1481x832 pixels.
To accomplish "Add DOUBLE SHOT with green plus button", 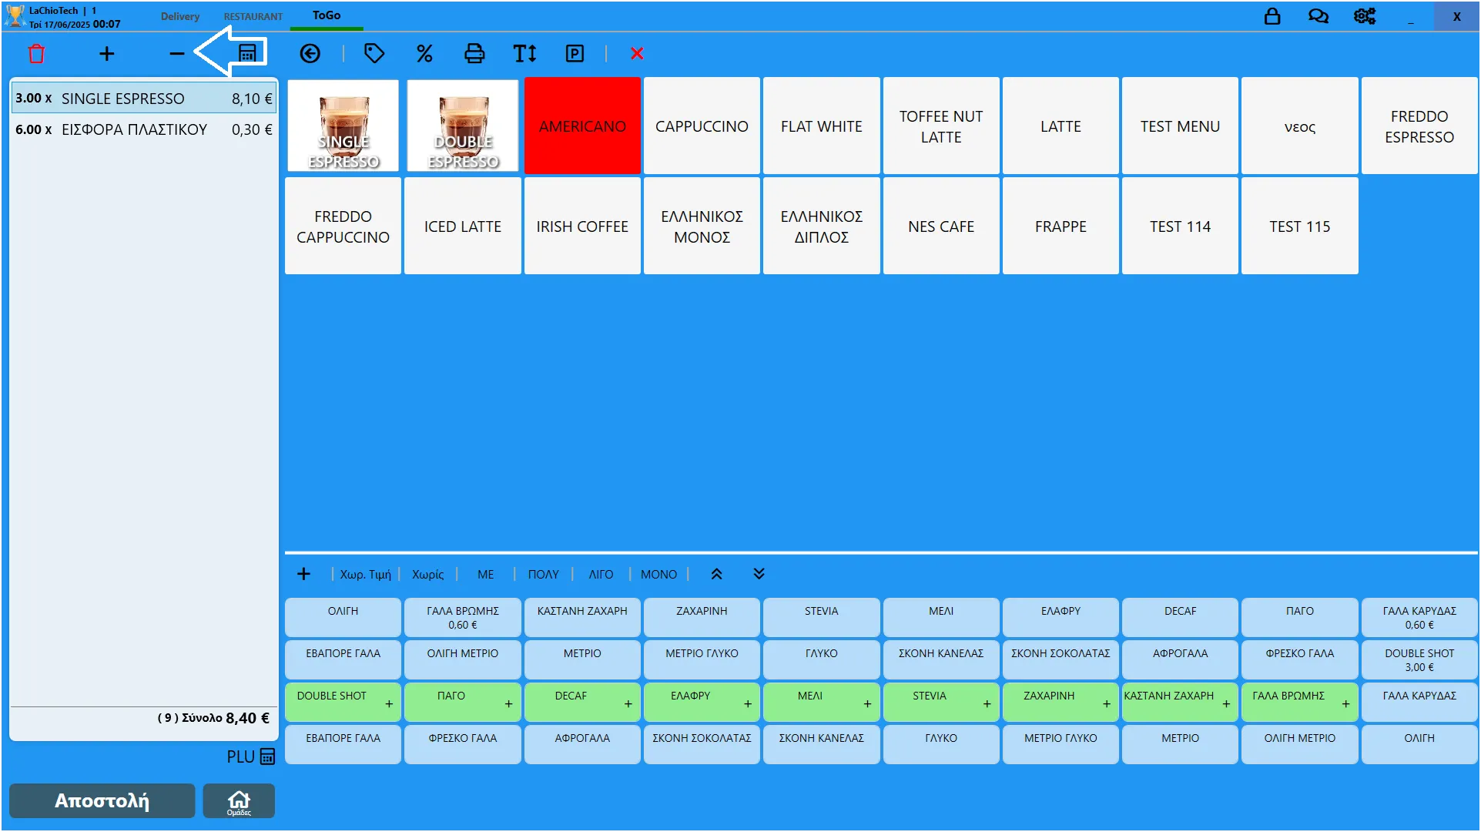I will 389,703.
